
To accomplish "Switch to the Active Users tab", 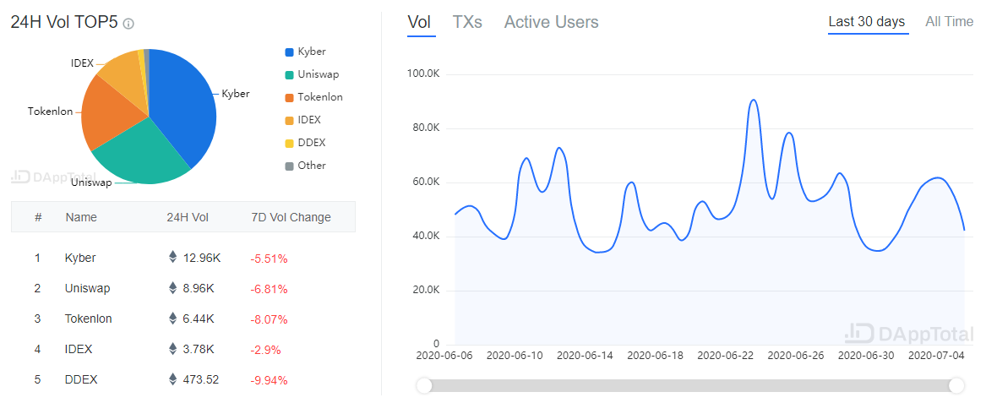I will (x=552, y=22).
